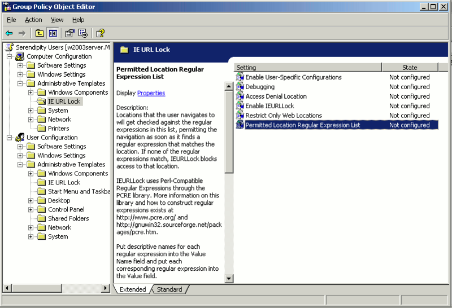Screen dimensions: 452x308
Task: Open the Action menu
Action: pyautogui.click(x=33, y=20)
